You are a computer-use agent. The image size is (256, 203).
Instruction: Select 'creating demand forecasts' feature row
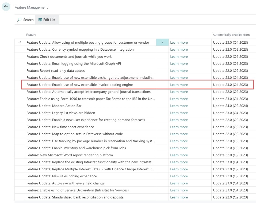(86, 120)
